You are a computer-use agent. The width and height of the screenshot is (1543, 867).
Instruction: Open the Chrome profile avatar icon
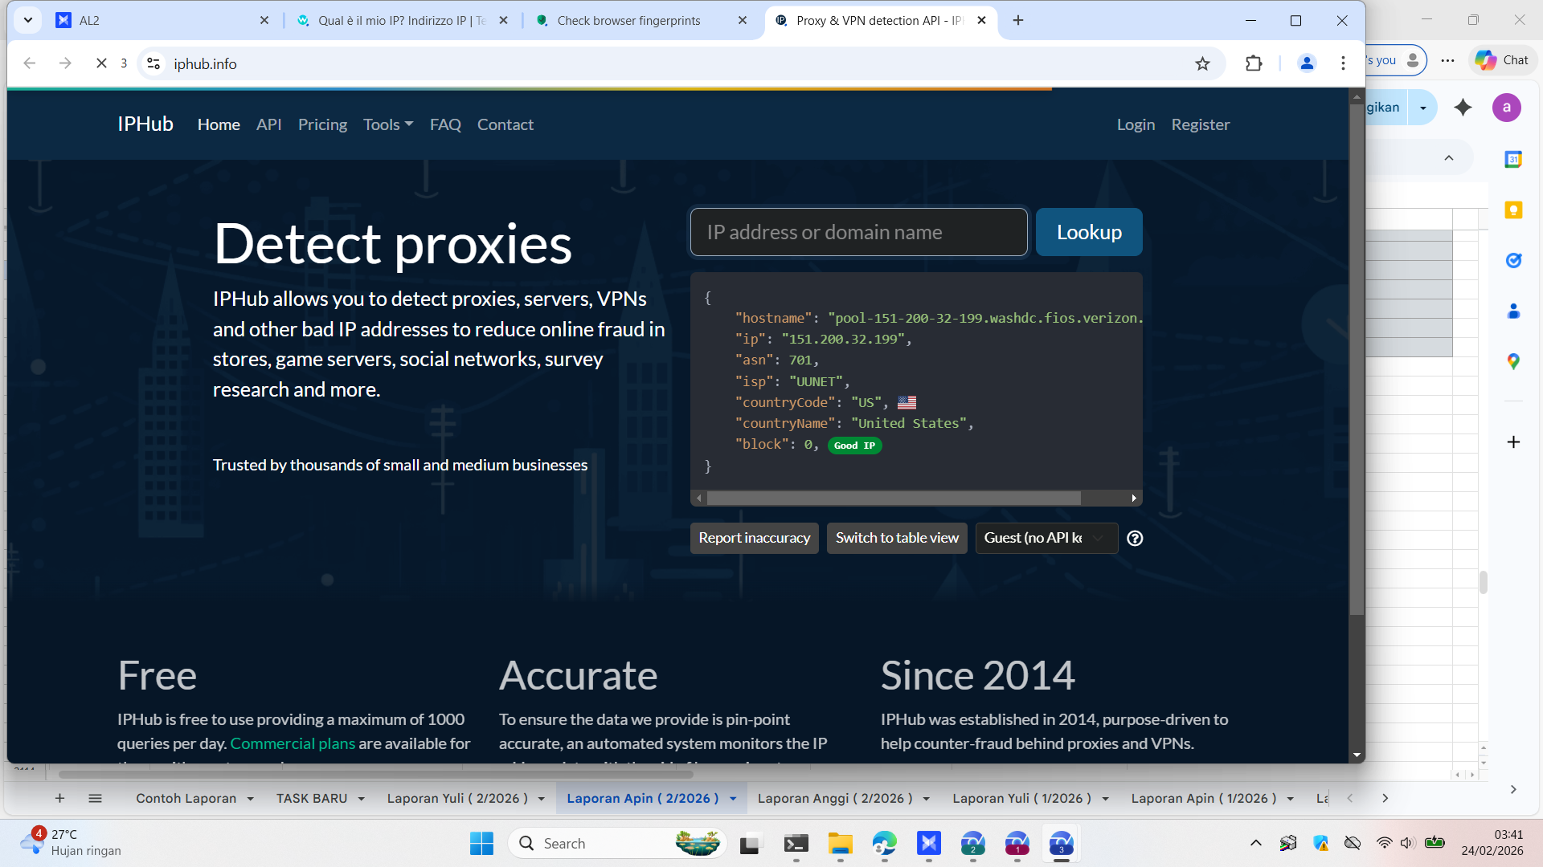tap(1307, 63)
